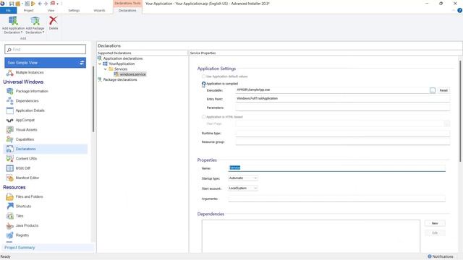The image size is (463, 260).
Task: Open Notifications in the status bar
Action: coord(441,257)
